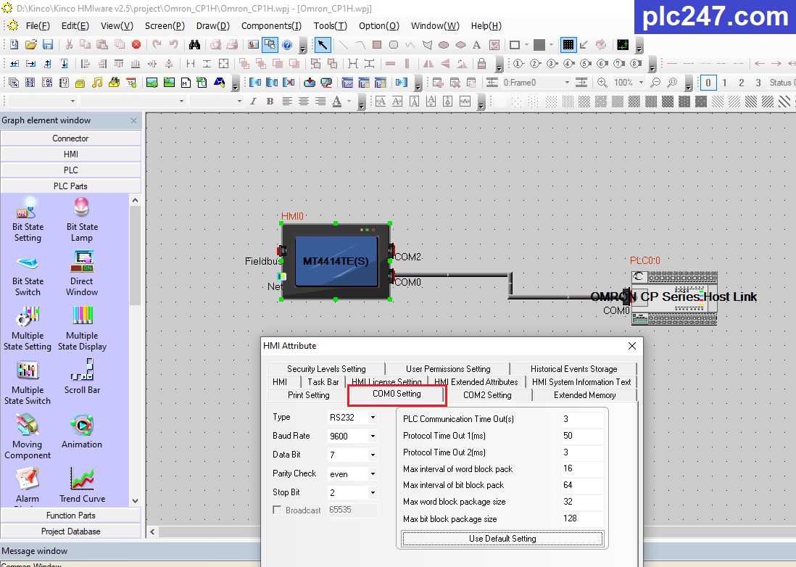796x567 pixels.
Task: Open the search binoculars tool
Action: pos(194,44)
